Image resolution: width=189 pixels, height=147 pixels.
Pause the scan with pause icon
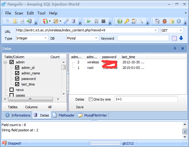tap(96, 21)
